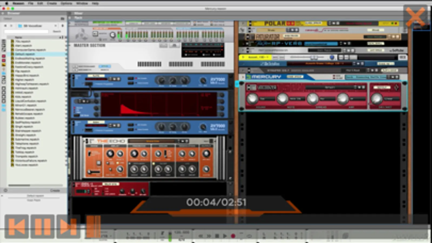Open the Help menu

tap(95, 3)
